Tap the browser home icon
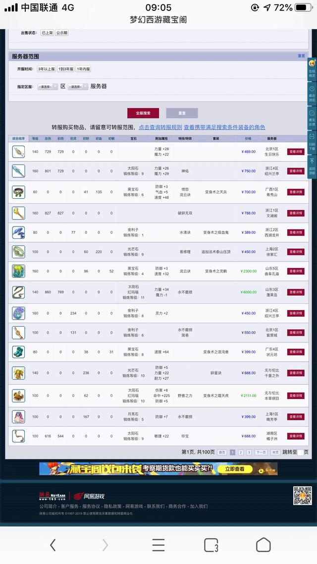The image size is (317, 564). pyautogui.click(x=264, y=545)
